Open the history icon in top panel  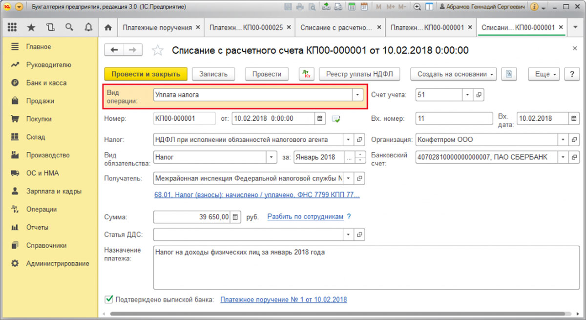(x=50, y=27)
